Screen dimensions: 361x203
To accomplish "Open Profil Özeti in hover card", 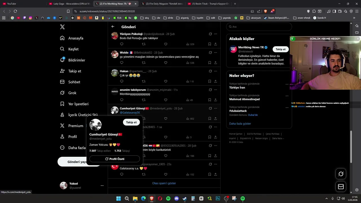I will (115, 159).
